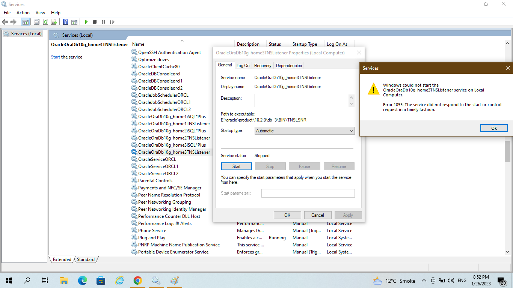Open Help via blue question mark icon
Viewport: 513px width, 288px height.
pos(66,22)
